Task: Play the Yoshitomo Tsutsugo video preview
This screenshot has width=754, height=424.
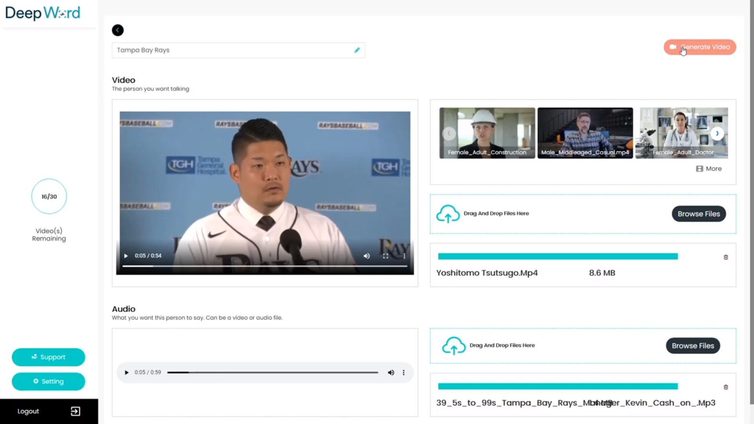Action: pyautogui.click(x=126, y=256)
